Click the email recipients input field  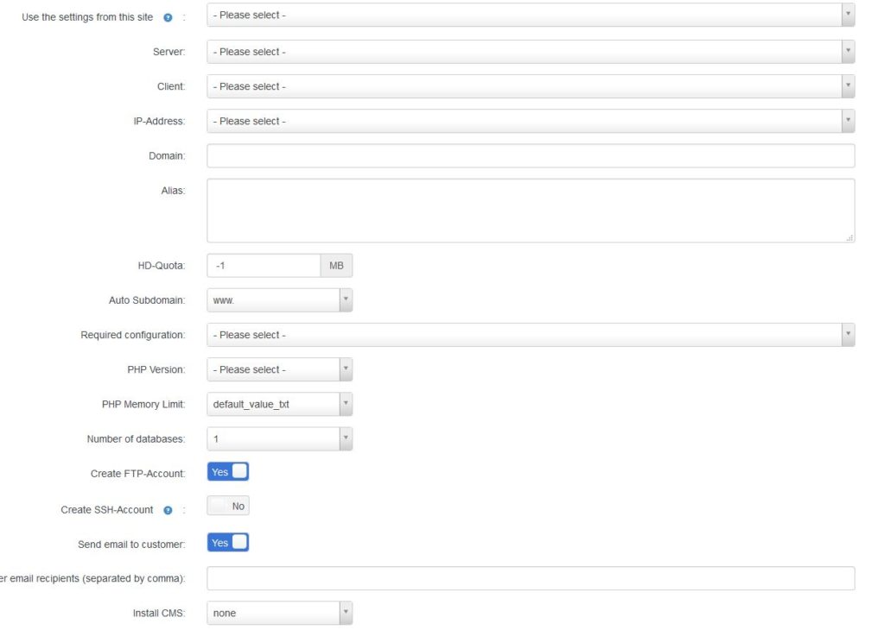point(531,578)
